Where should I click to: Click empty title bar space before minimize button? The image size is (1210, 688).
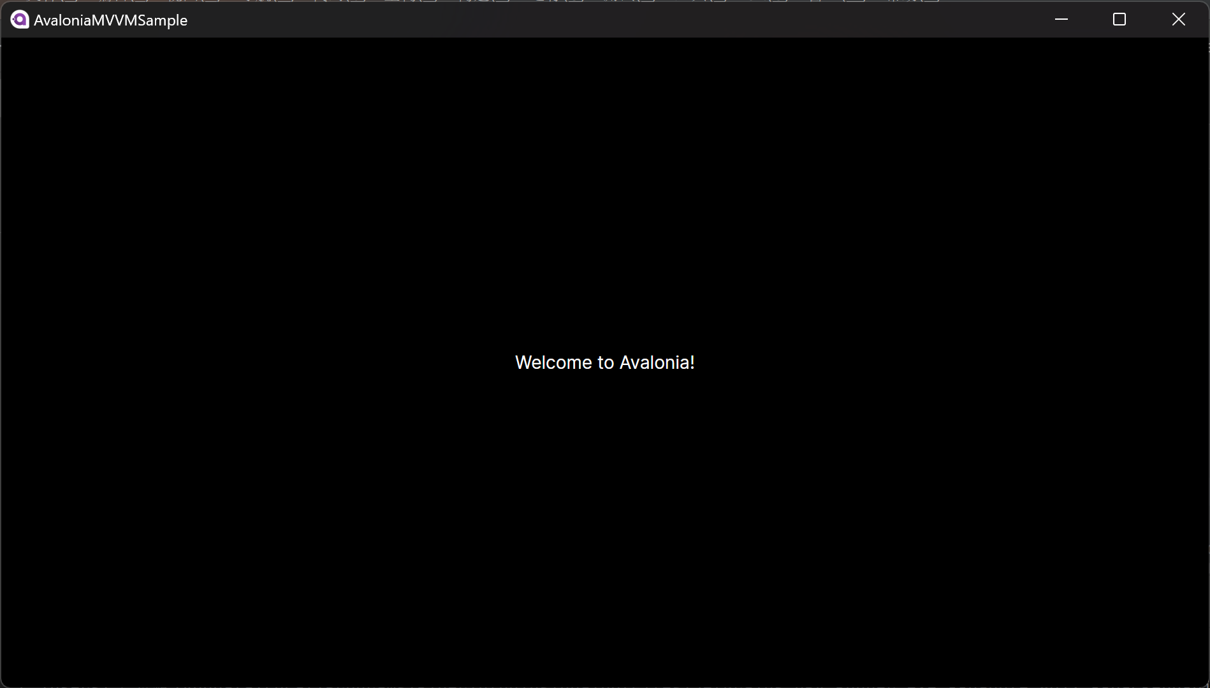pyautogui.click(x=638, y=20)
